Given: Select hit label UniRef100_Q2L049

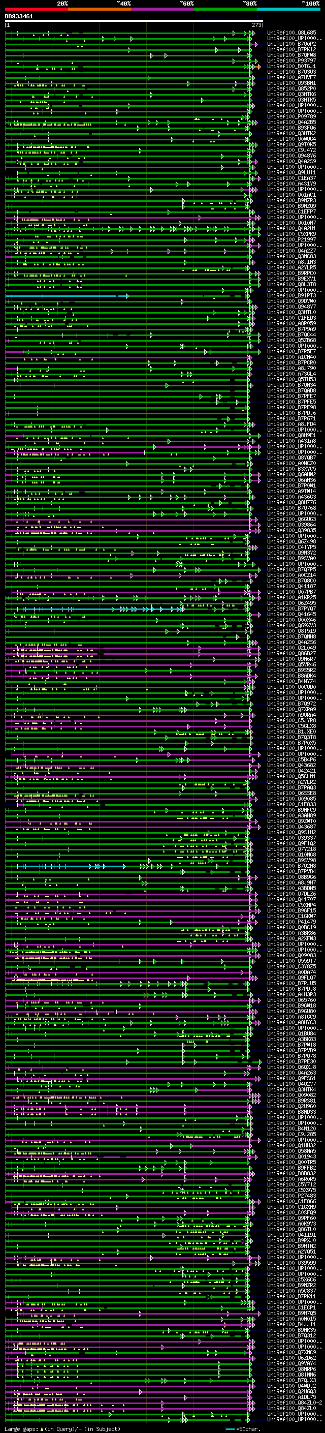Looking at the screenshot, I should coord(291,648).
